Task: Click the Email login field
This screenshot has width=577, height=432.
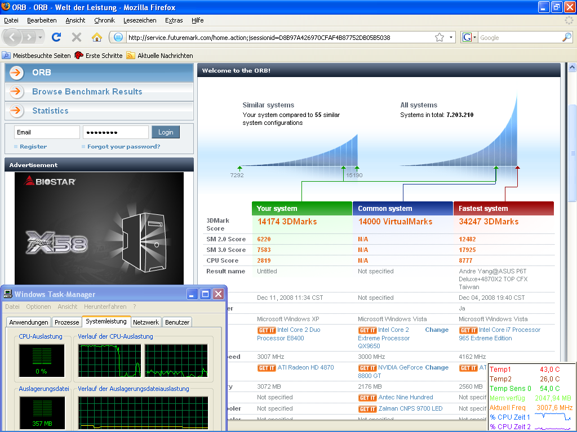Action: point(47,132)
